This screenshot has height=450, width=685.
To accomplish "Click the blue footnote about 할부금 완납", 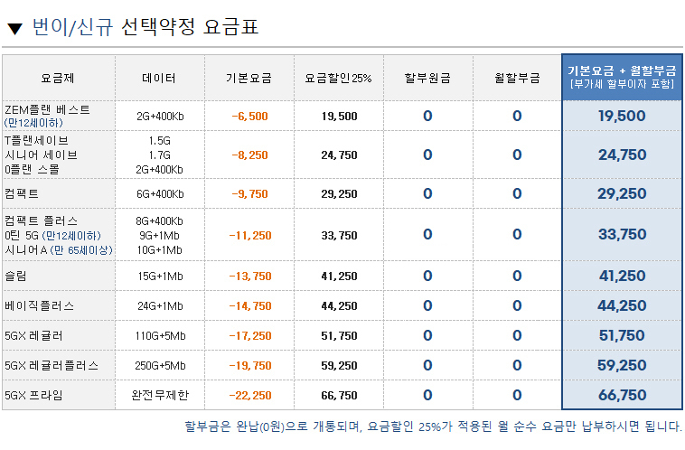I will 433,427.
